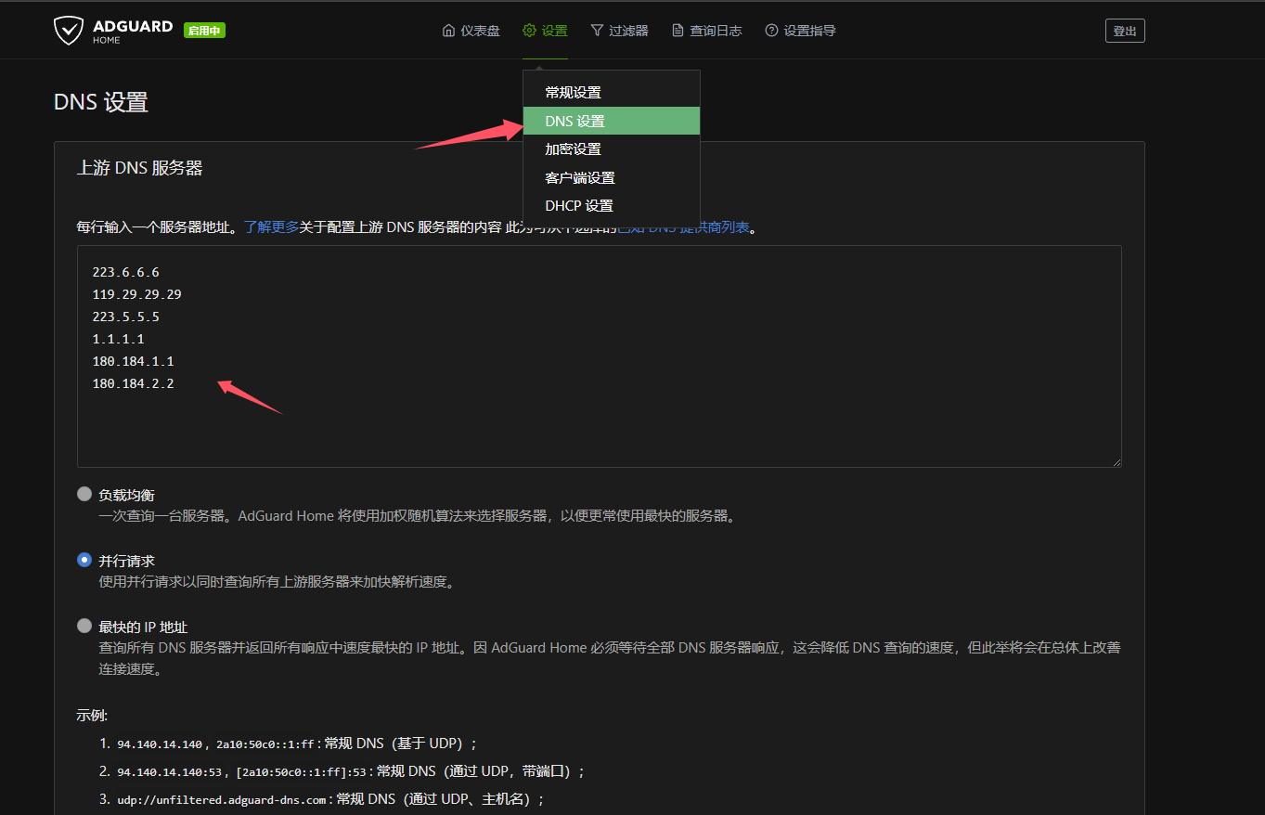The width and height of the screenshot is (1265, 815).
Task: Choose 客户端设置 from the dropdown
Action: click(x=611, y=177)
